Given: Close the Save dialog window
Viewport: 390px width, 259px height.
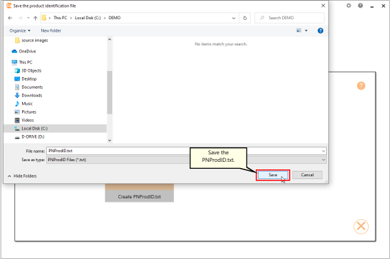Looking at the screenshot, I should tap(323, 6).
